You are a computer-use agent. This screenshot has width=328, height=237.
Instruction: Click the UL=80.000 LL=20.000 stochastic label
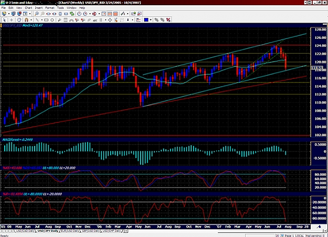tap(59, 168)
